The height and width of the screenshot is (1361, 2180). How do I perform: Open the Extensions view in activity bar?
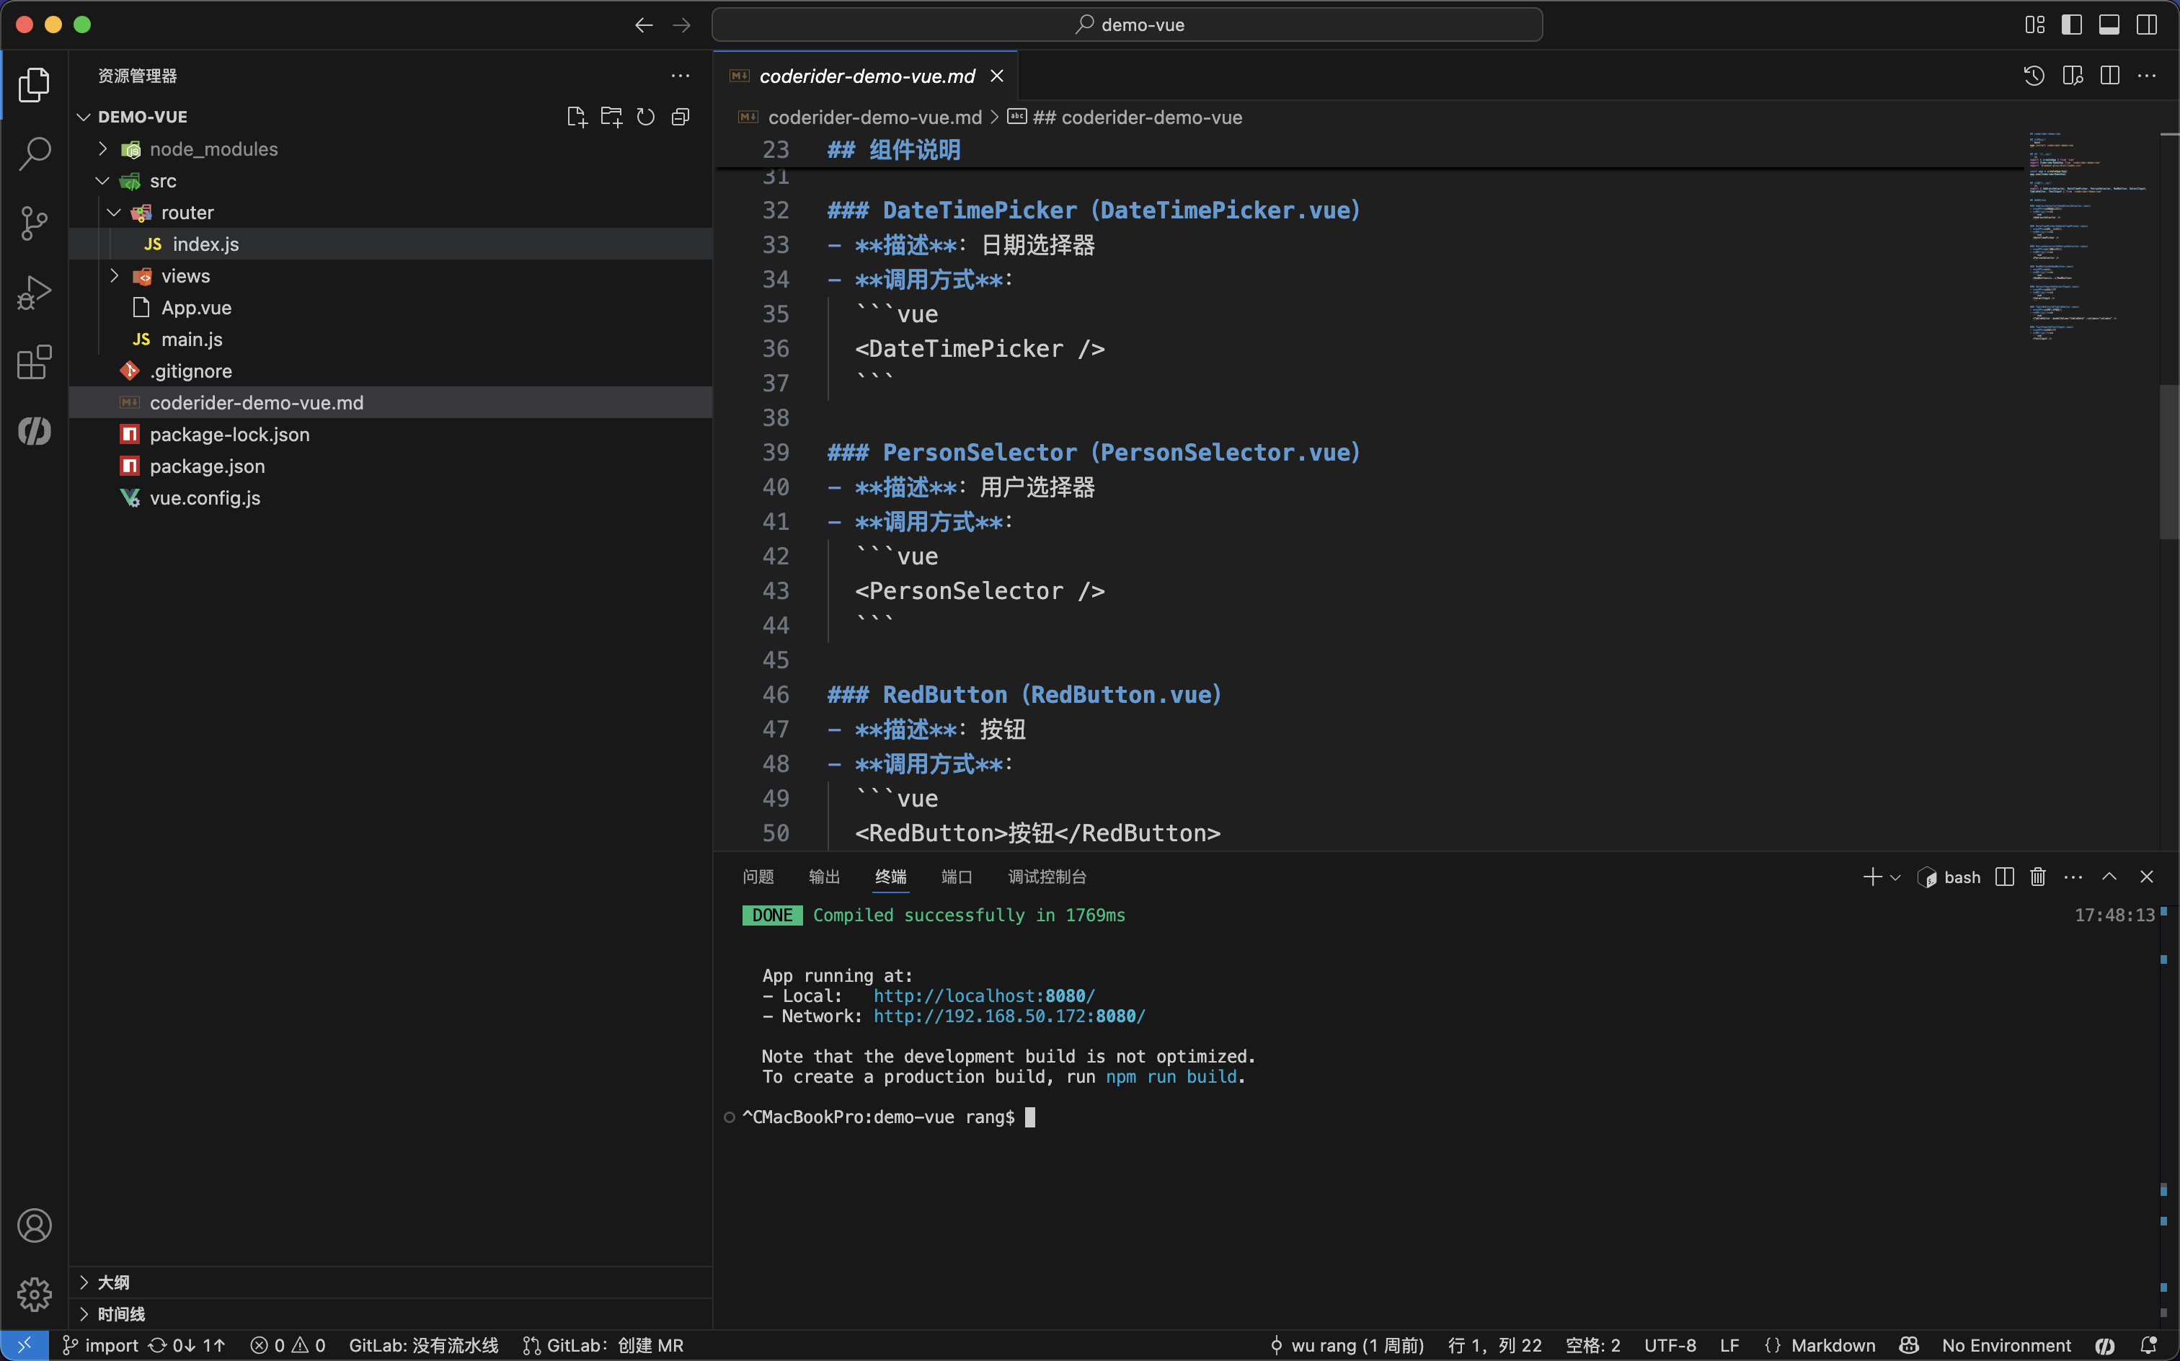coord(34,363)
